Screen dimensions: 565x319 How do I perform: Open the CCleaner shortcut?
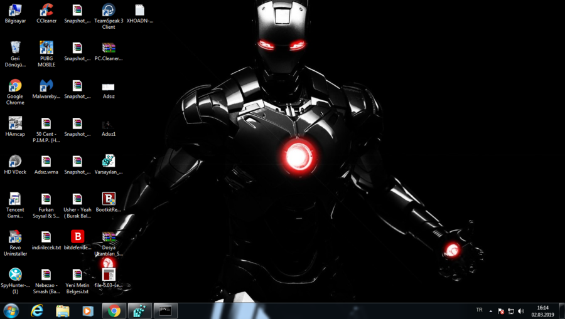click(46, 14)
